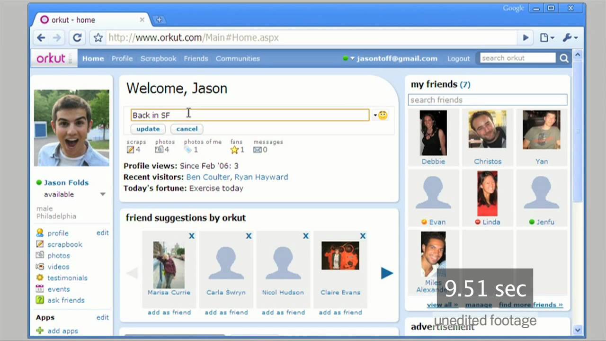The height and width of the screenshot is (341, 606).
Task: Go back with the browser back arrow
Action: point(41,38)
